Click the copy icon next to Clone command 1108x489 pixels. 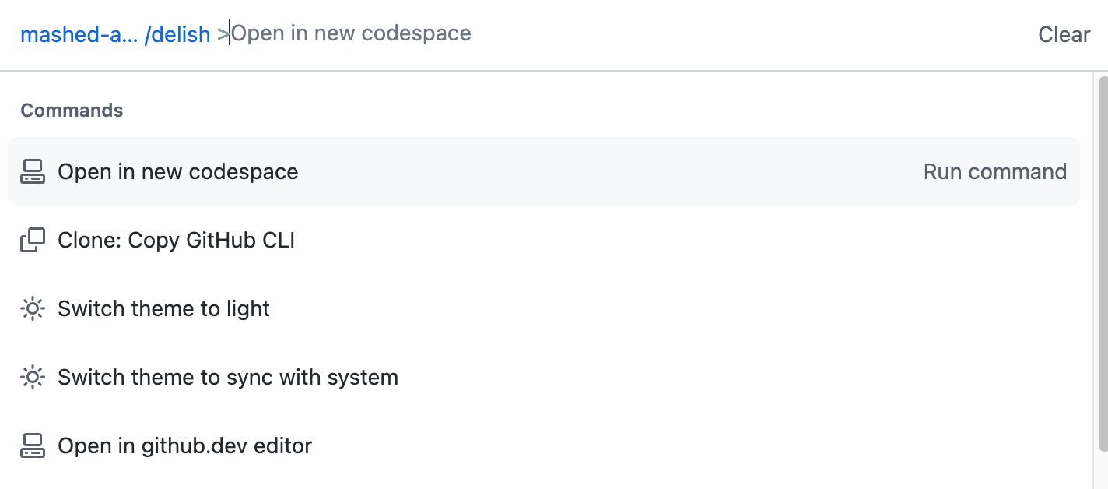[32, 240]
